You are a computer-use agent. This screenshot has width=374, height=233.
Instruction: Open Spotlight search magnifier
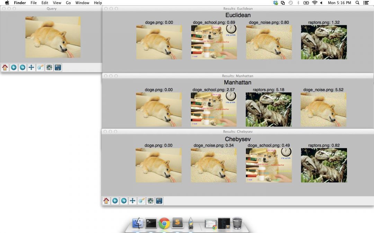pyautogui.click(x=357, y=3)
